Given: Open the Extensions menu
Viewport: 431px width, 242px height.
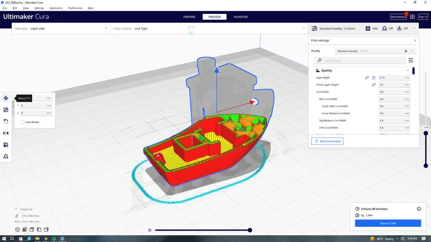Looking at the screenshot, I should click(56, 8).
